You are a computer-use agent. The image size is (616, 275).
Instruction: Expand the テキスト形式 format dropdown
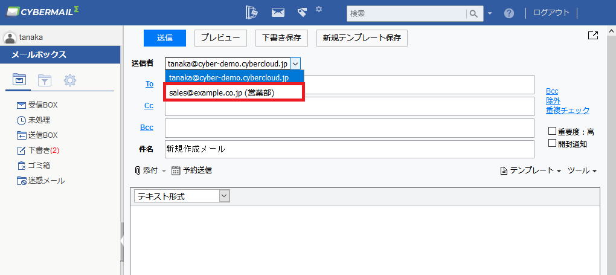click(225, 196)
